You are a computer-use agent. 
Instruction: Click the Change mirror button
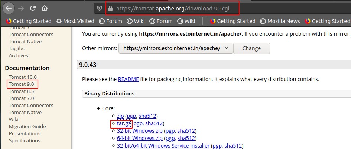point(251,48)
